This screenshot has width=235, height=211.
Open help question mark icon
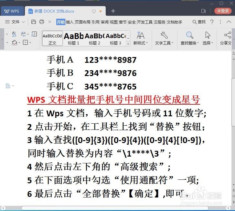[212, 22]
